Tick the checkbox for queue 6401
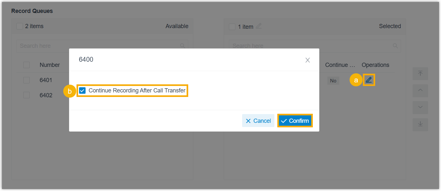The image size is (441, 191). [26, 80]
